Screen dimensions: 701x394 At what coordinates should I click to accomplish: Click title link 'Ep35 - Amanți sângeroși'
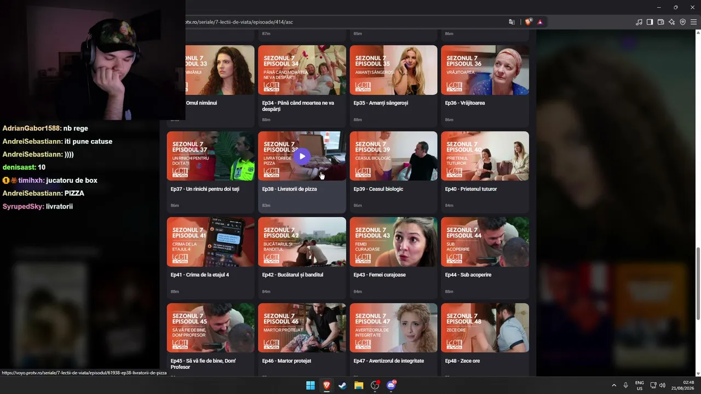(381, 103)
